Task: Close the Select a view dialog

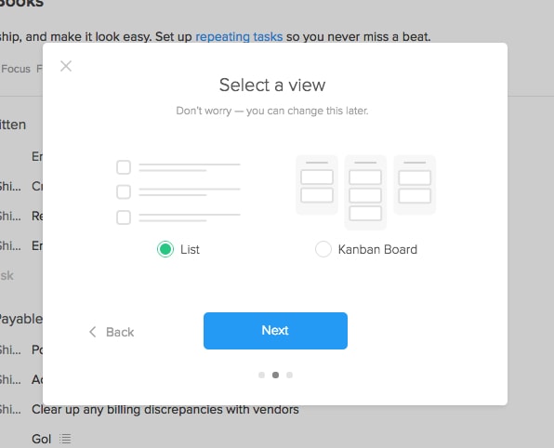Action: (66, 66)
